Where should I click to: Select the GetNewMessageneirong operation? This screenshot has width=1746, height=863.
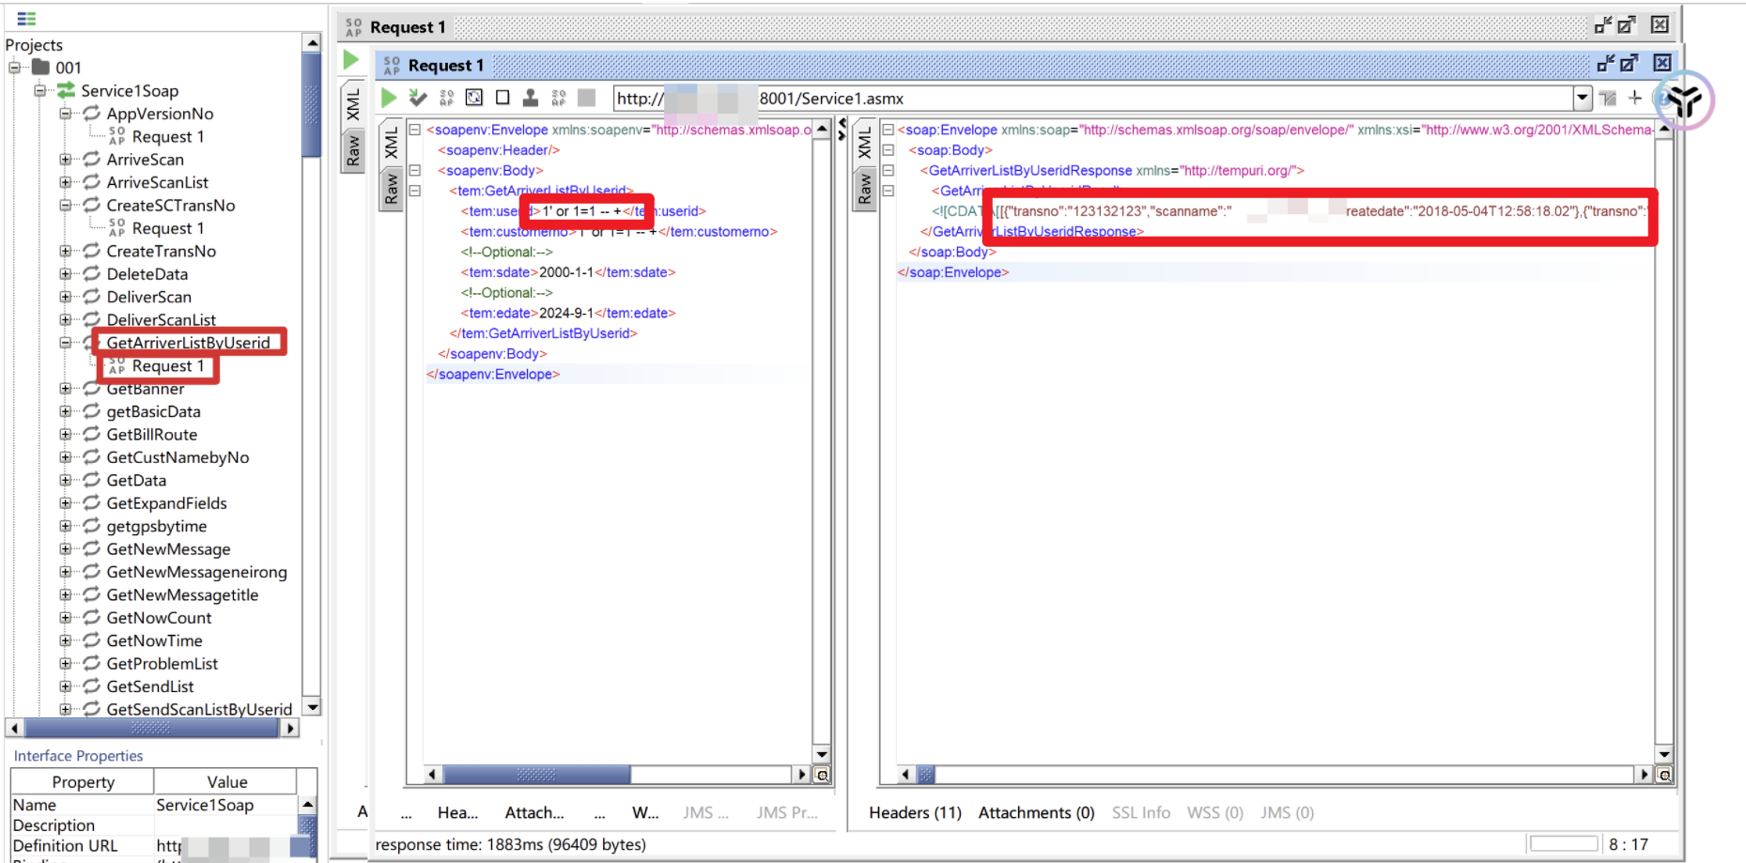pos(196,572)
